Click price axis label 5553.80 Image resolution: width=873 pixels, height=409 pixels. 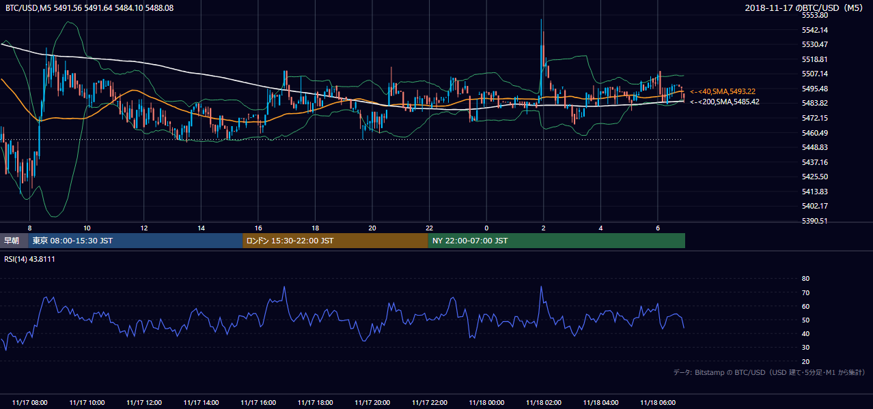pyautogui.click(x=815, y=15)
